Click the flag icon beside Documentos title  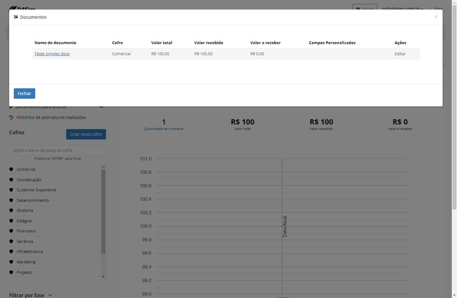16,17
